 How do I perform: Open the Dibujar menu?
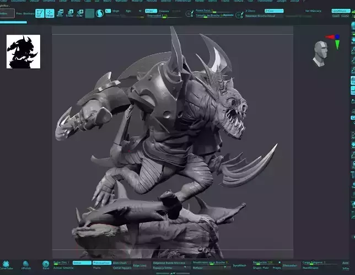pyautogui.click(x=34, y=1)
